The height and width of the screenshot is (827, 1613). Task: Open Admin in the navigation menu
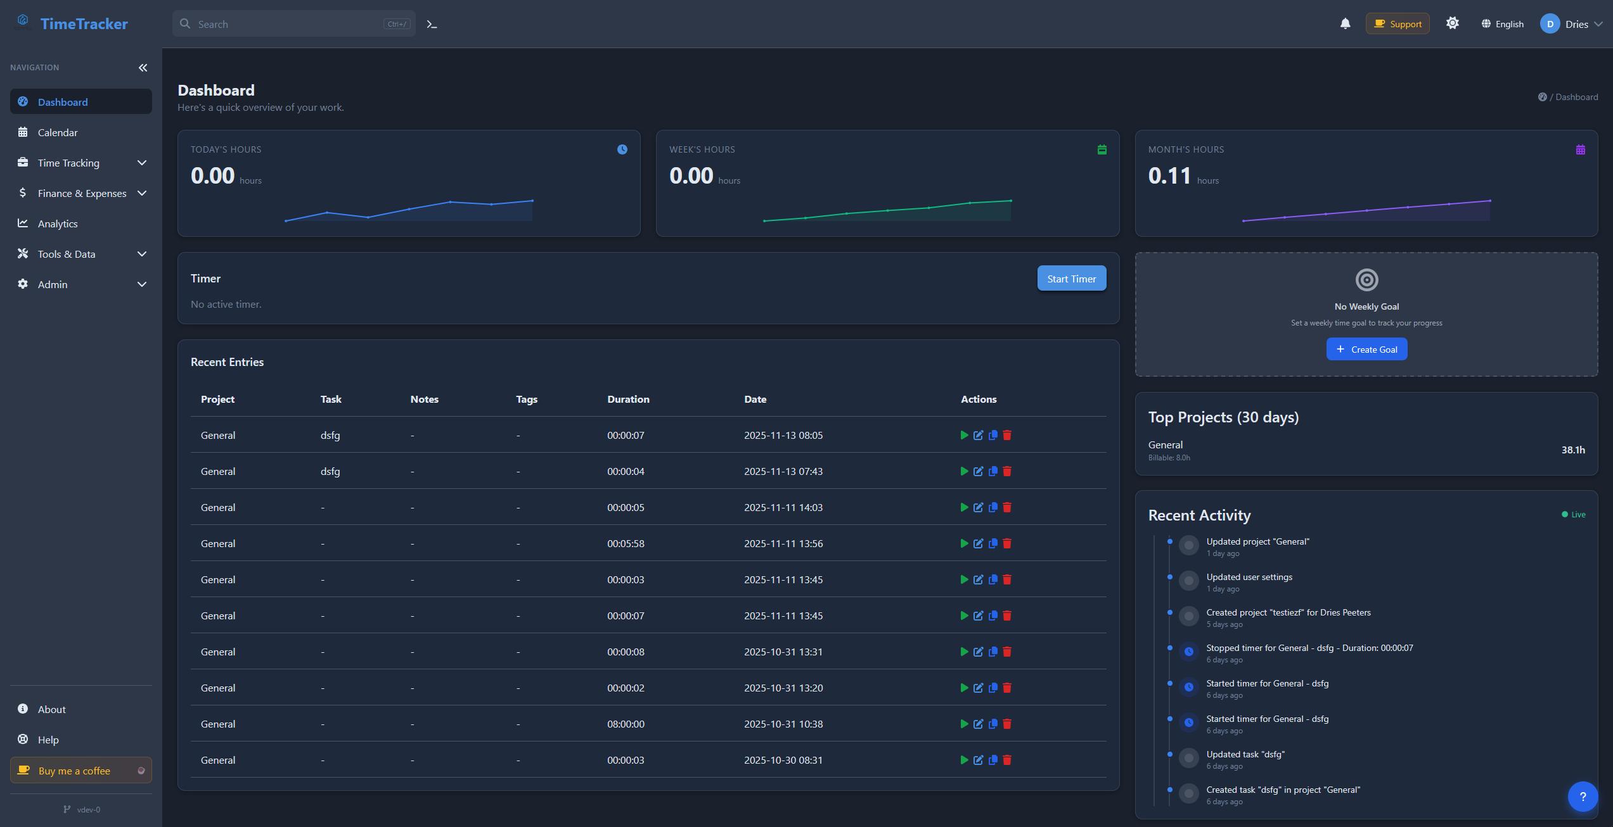pyautogui.click(x=52, y=284)
